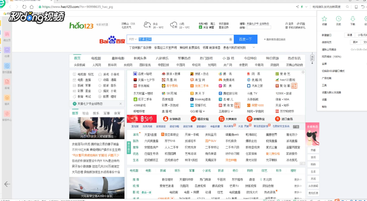Open the 下载 downloads arrow icon in menu

pos(353,19)
